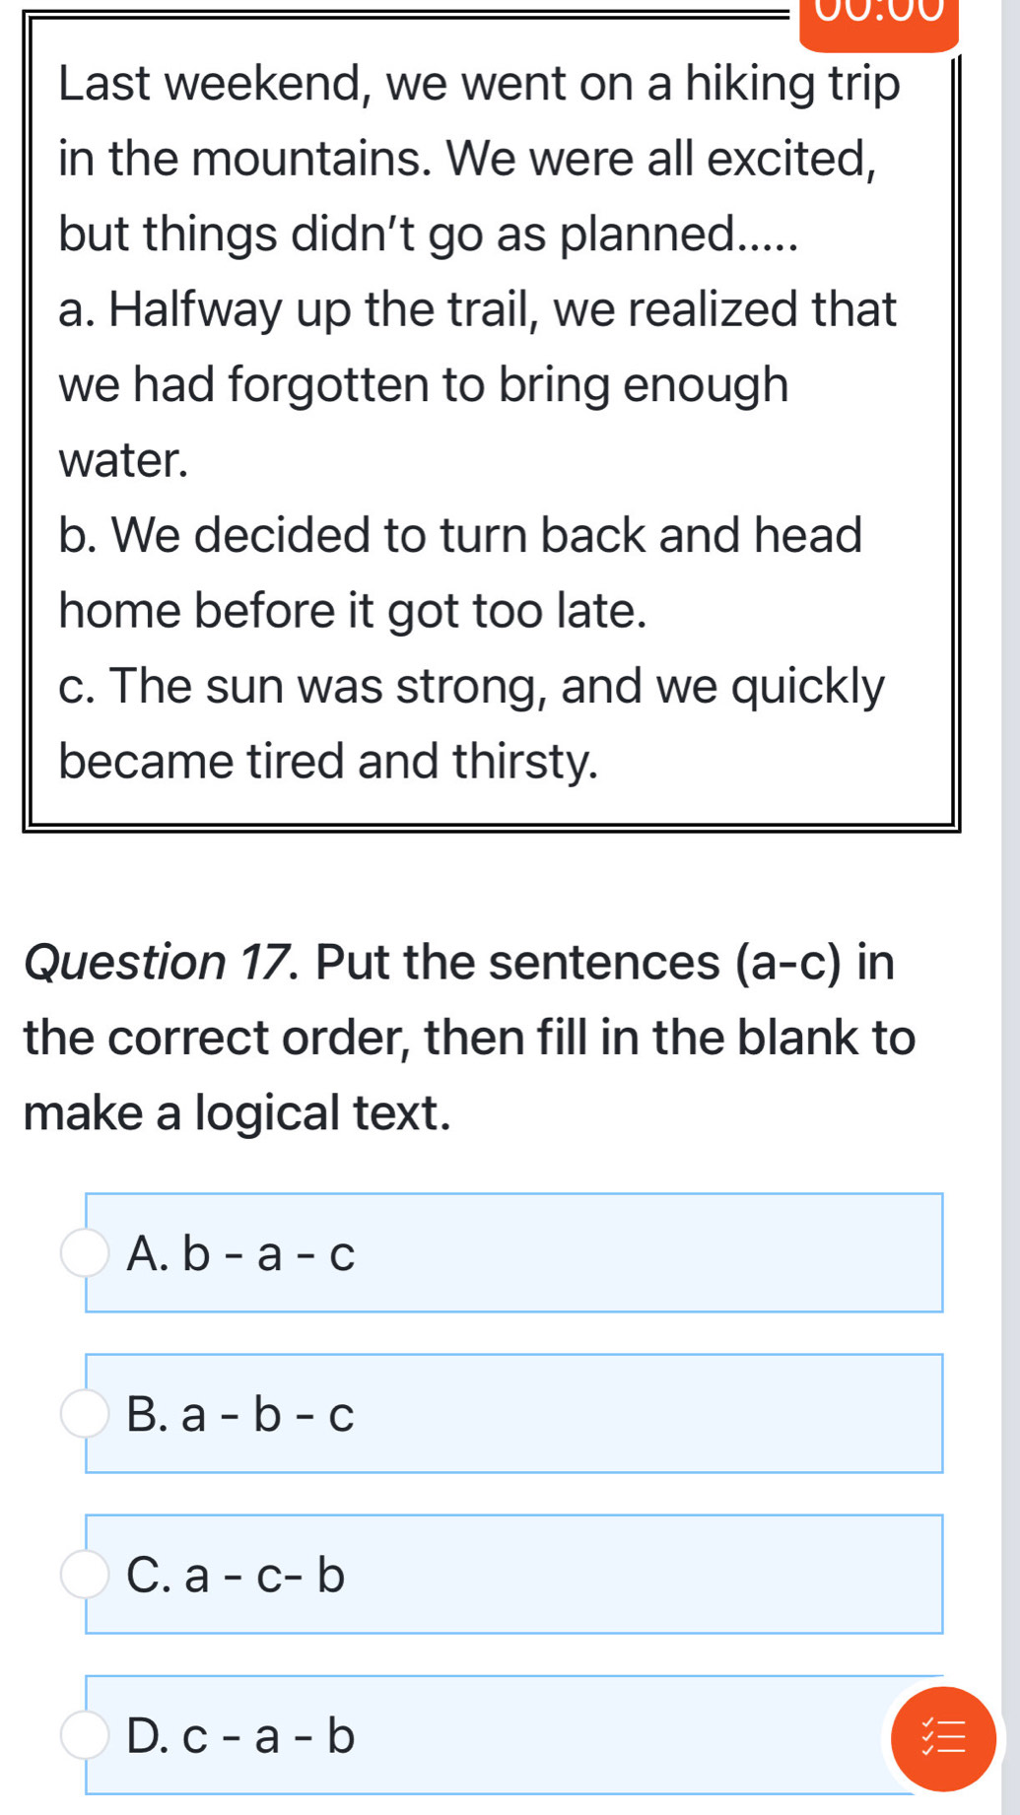Select radio button for answer D
Image resolution: width=1020 pixels, height=1815 pixels.
(85, 1734)
